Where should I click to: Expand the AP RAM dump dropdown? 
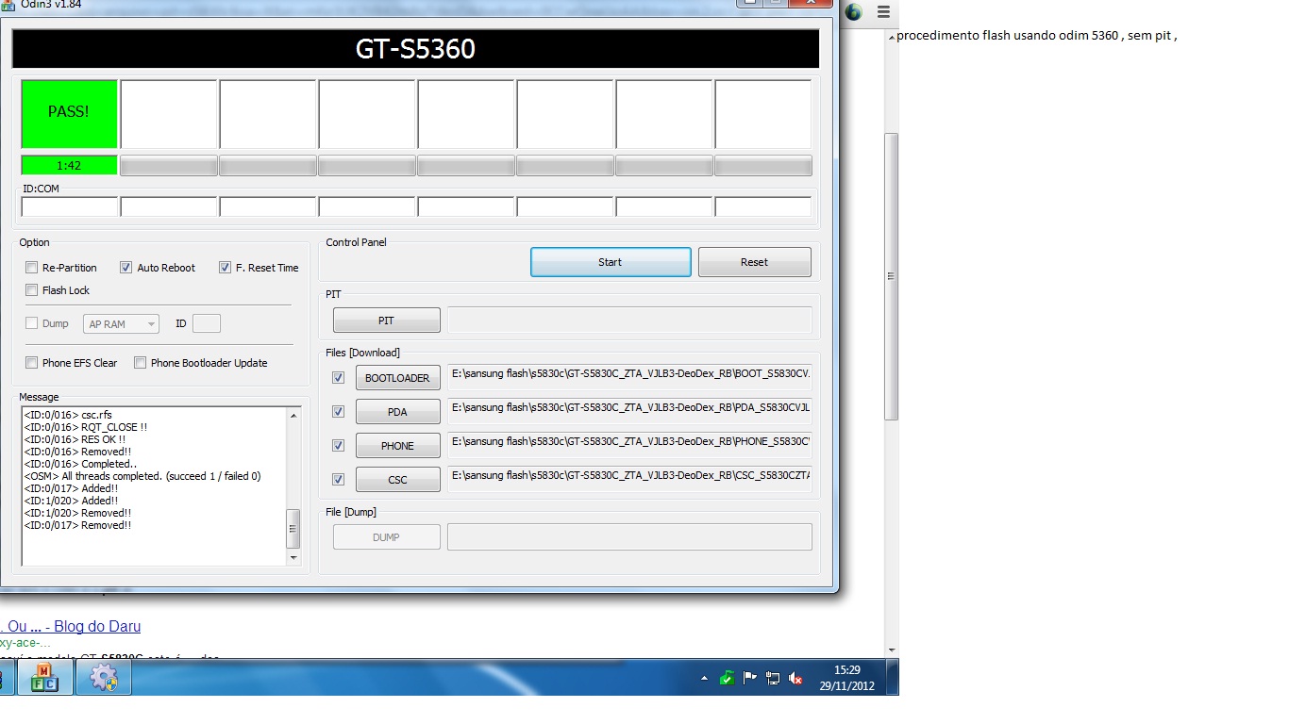tap(122, 324)
